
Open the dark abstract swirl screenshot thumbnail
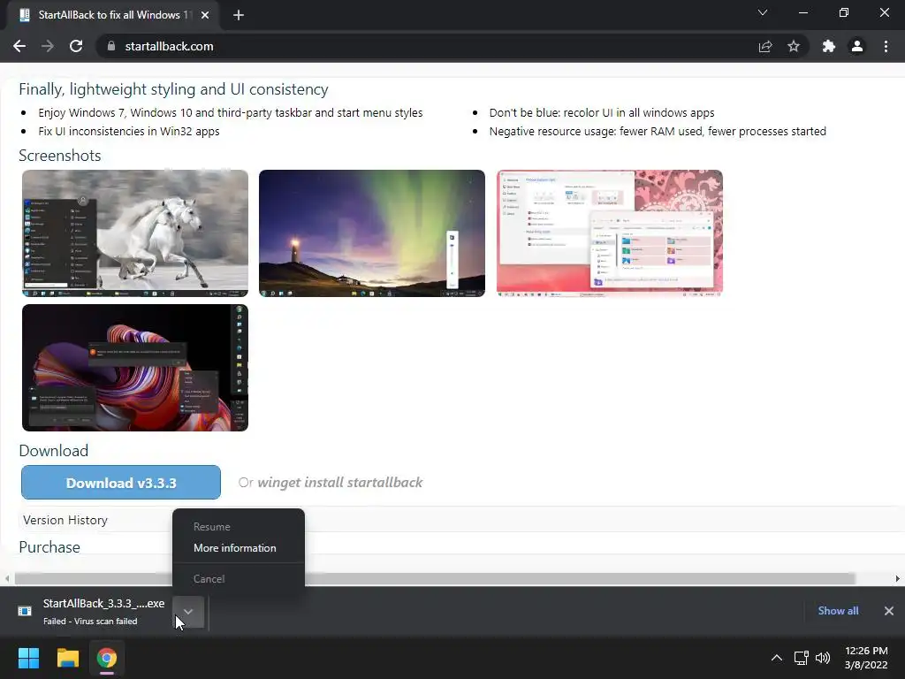tap(135, 368)
